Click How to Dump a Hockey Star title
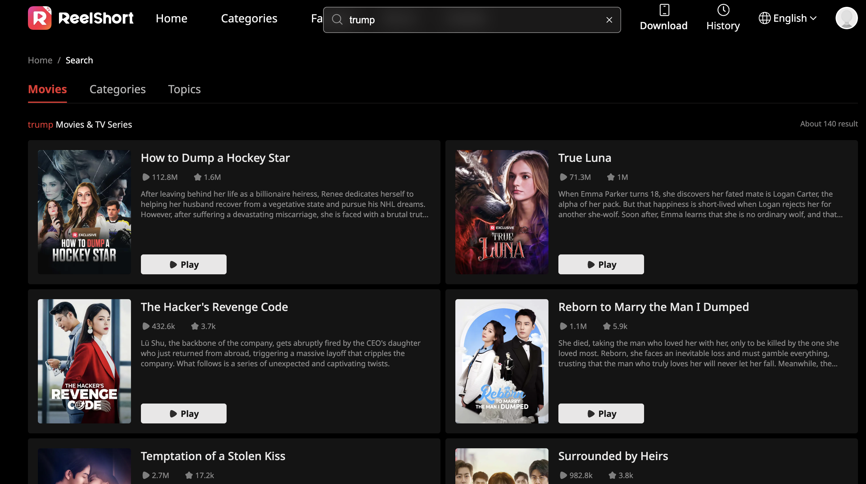 click(215, 158)
